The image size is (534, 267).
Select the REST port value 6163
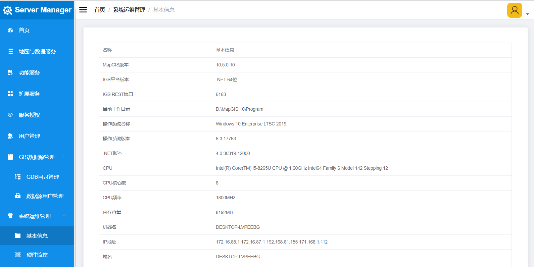click(x=221, y=94)
